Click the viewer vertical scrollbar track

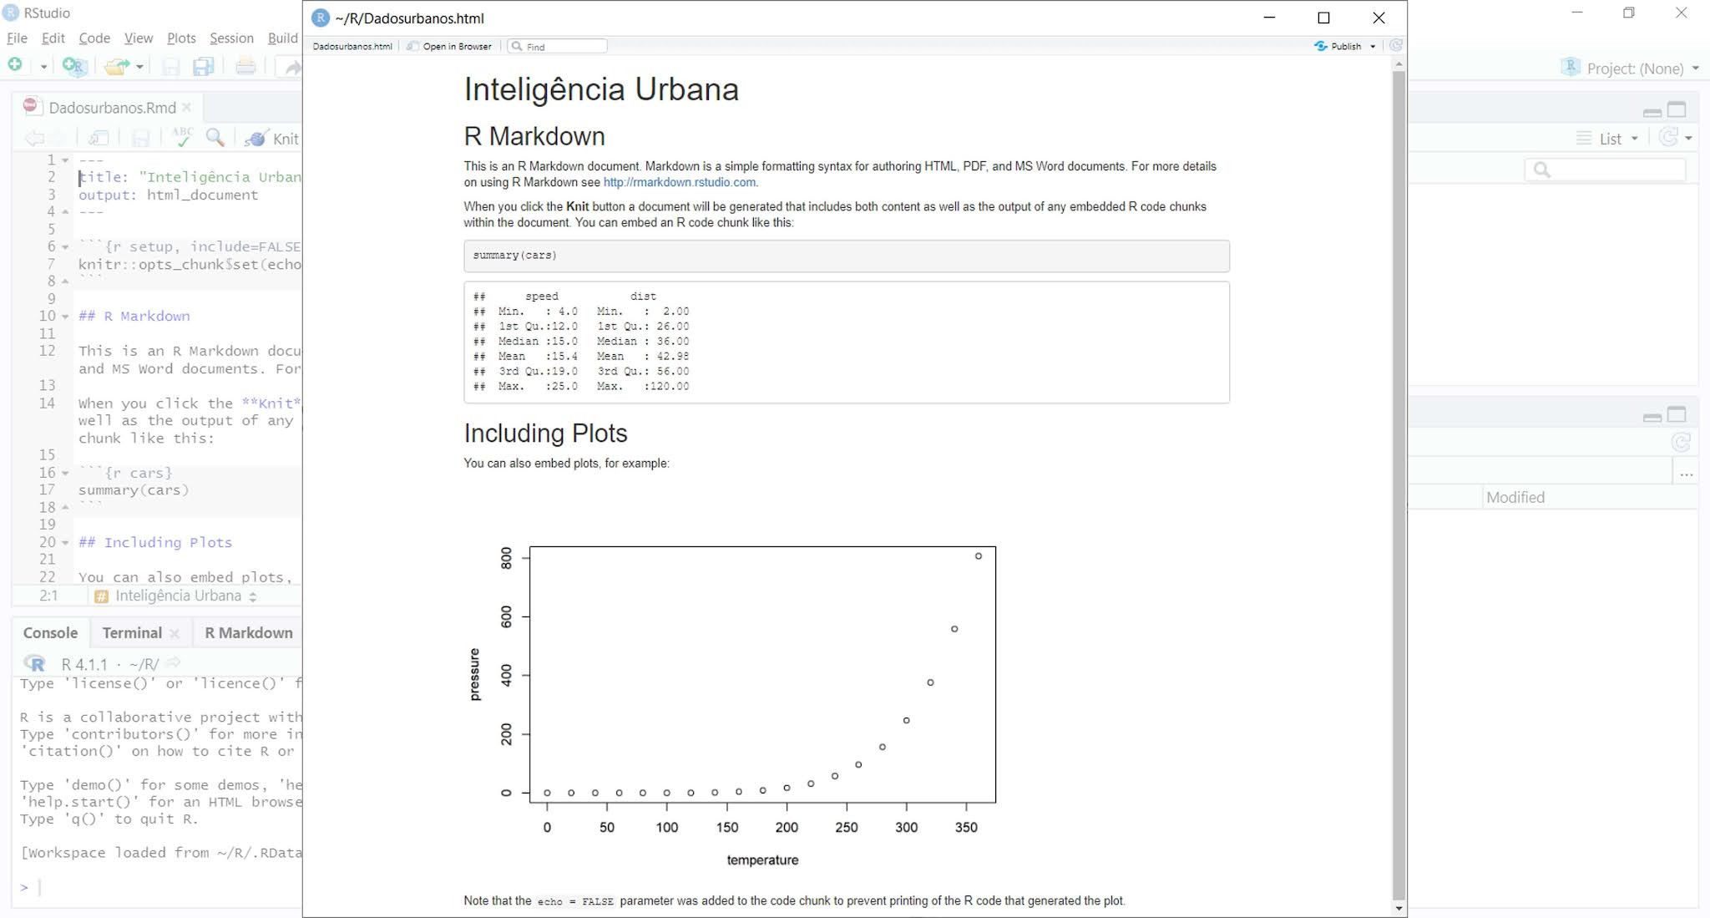(1399, 484)
